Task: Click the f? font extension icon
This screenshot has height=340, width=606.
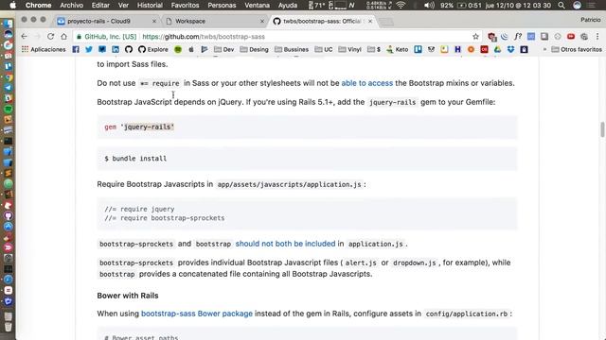Action: [518, 36]
